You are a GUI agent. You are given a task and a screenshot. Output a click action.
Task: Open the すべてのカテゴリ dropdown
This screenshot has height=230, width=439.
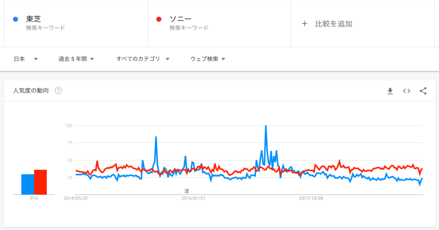tap(143, 59)
